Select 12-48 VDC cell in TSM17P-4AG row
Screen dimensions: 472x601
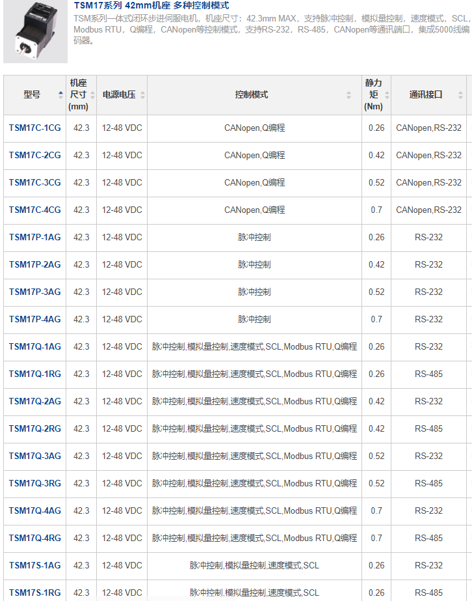point(122,319)
